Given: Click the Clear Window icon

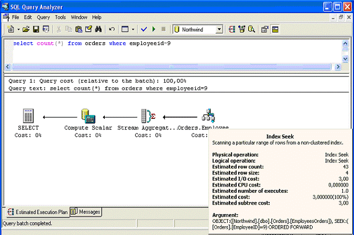Looking at the screenshot, I should coord(88,29).
